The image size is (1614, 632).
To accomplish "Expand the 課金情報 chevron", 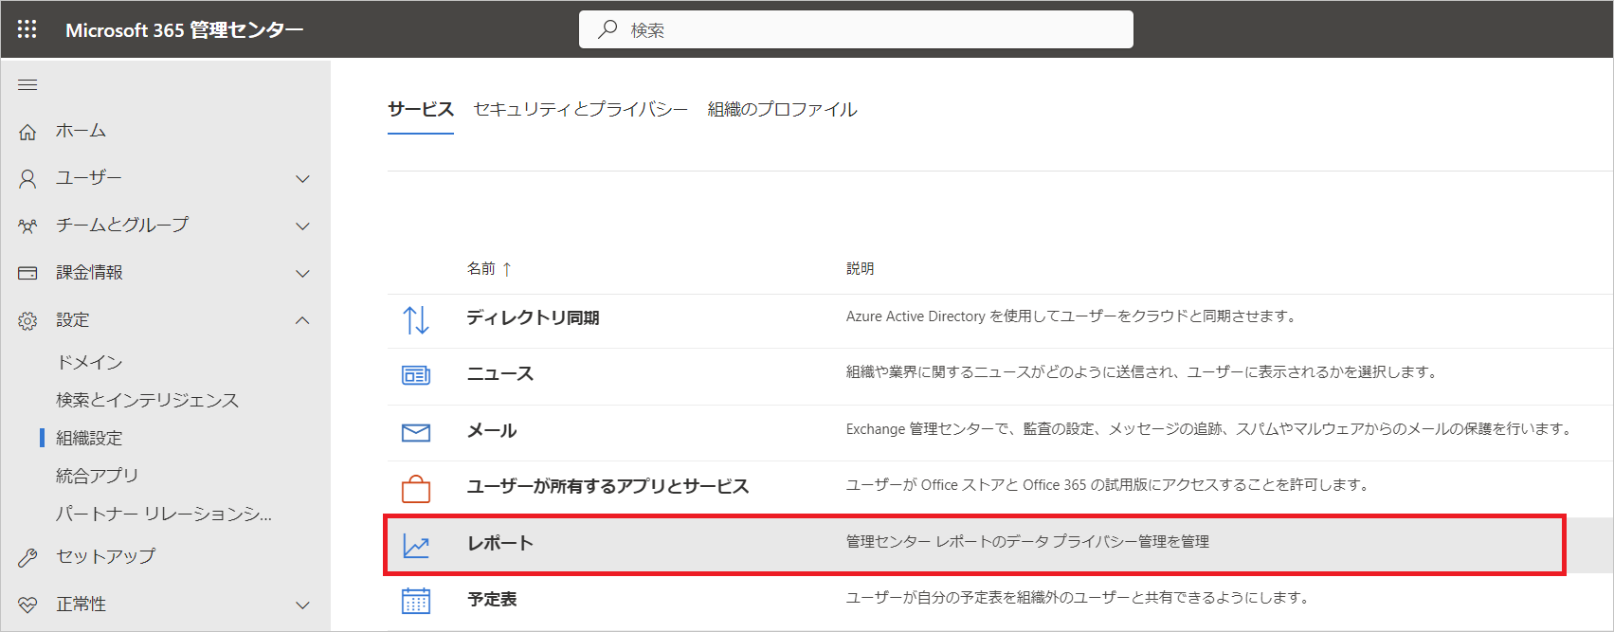I will 302,273.
